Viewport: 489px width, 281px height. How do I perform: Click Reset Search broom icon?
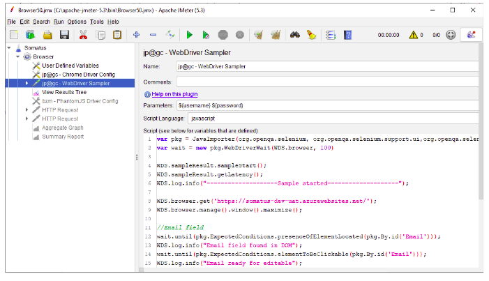pos(312,35)
